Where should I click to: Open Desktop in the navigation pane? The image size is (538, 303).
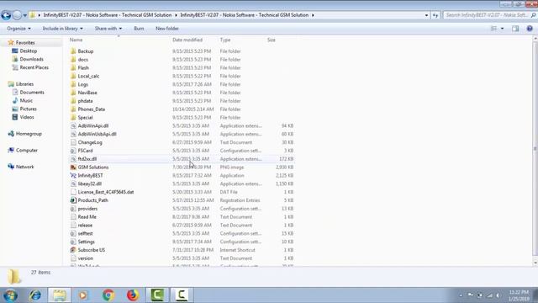click(28, 50)
